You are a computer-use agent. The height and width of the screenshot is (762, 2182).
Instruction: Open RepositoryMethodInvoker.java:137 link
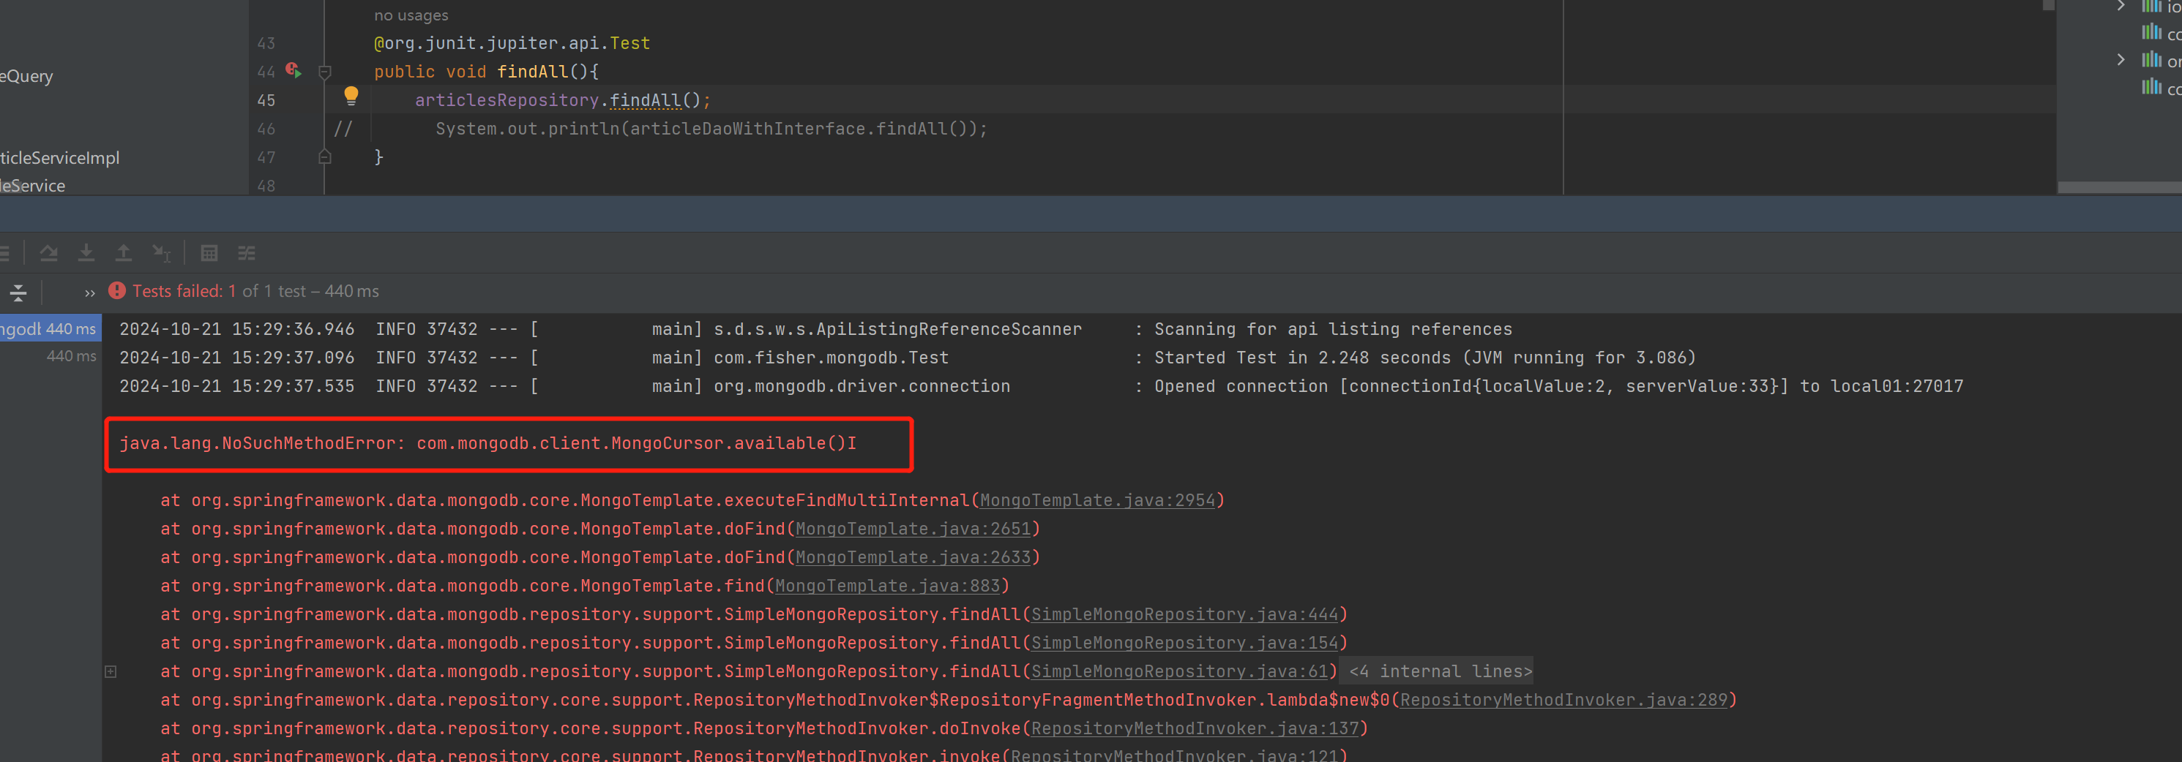(x=1195, y=728)
